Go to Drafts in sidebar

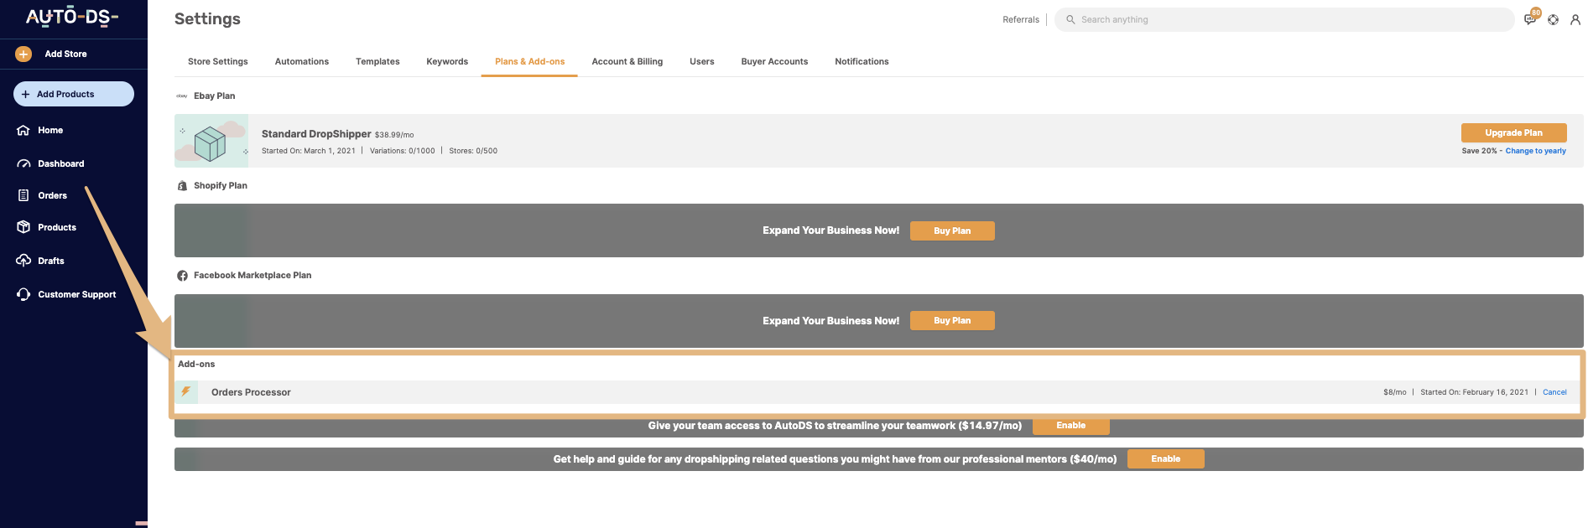[x=51, y=261]
